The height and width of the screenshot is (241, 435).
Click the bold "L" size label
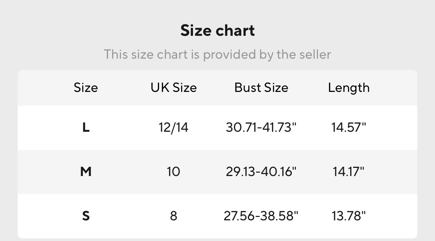click(x=86, y=128)
